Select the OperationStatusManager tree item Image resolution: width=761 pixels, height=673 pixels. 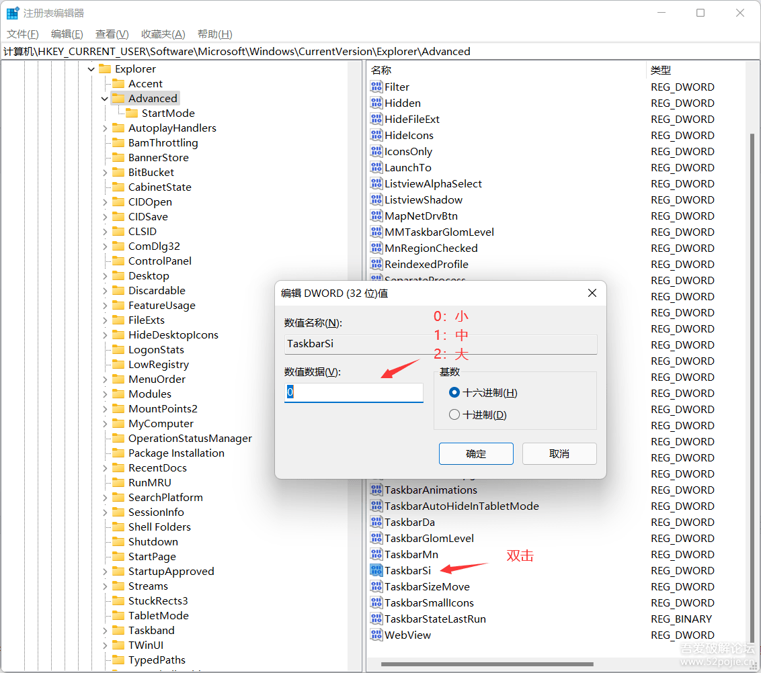pos(190,439)
